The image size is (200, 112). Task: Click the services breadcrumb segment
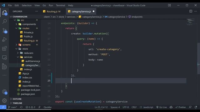[x=71, y=17]
